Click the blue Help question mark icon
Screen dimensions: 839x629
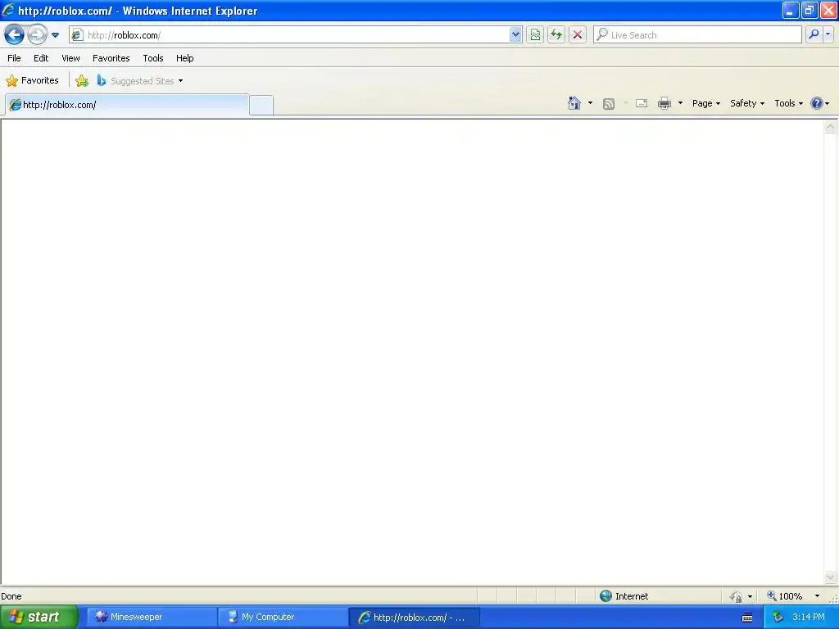click(817, 103)
